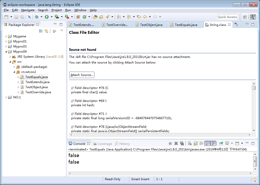
Task: Click the Open Console icon
Action: tap(237, 143)
